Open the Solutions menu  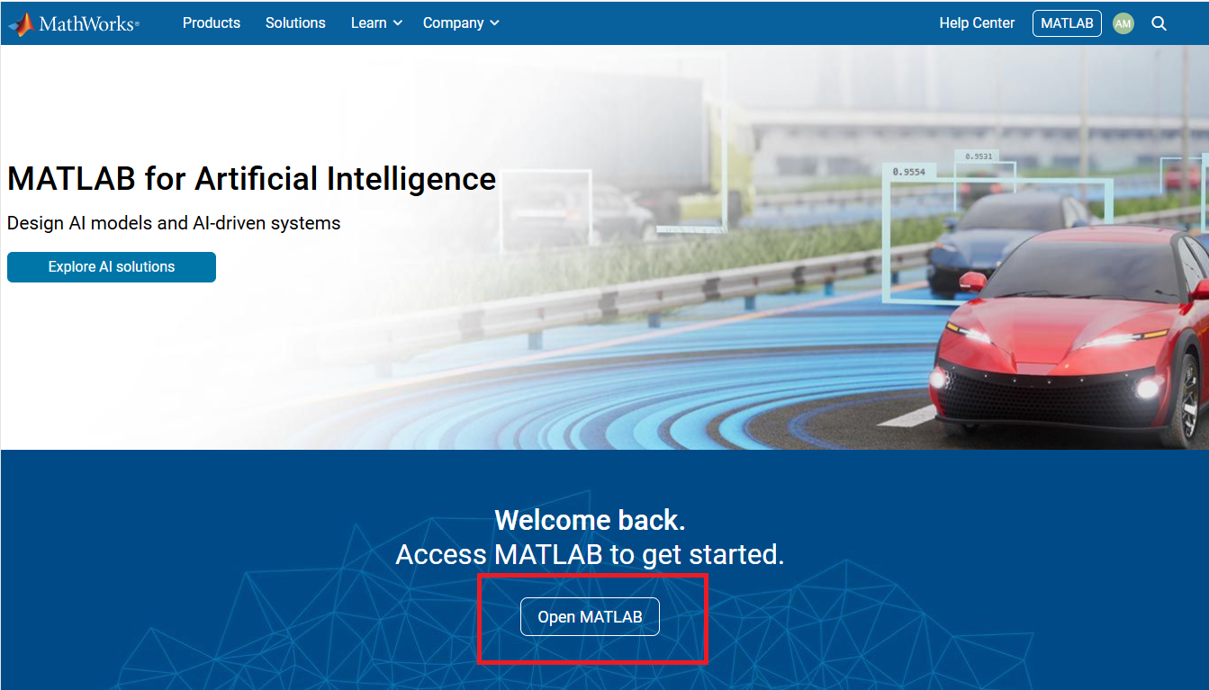[x=295, y=23]
